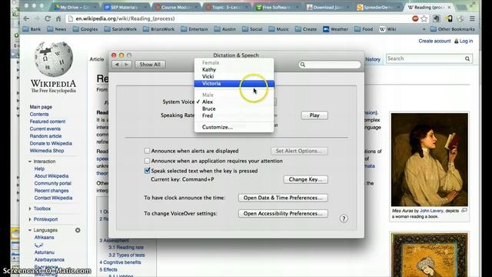Enable Announce when alerts are displayed

[x=147, y=151]
